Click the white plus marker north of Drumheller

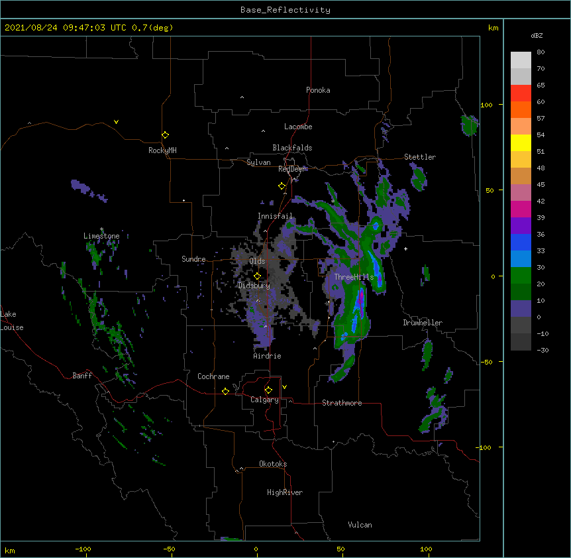click(405, 249)
